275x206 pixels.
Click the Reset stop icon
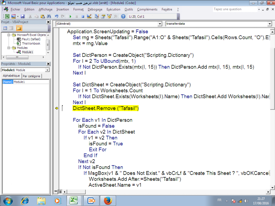82,16
